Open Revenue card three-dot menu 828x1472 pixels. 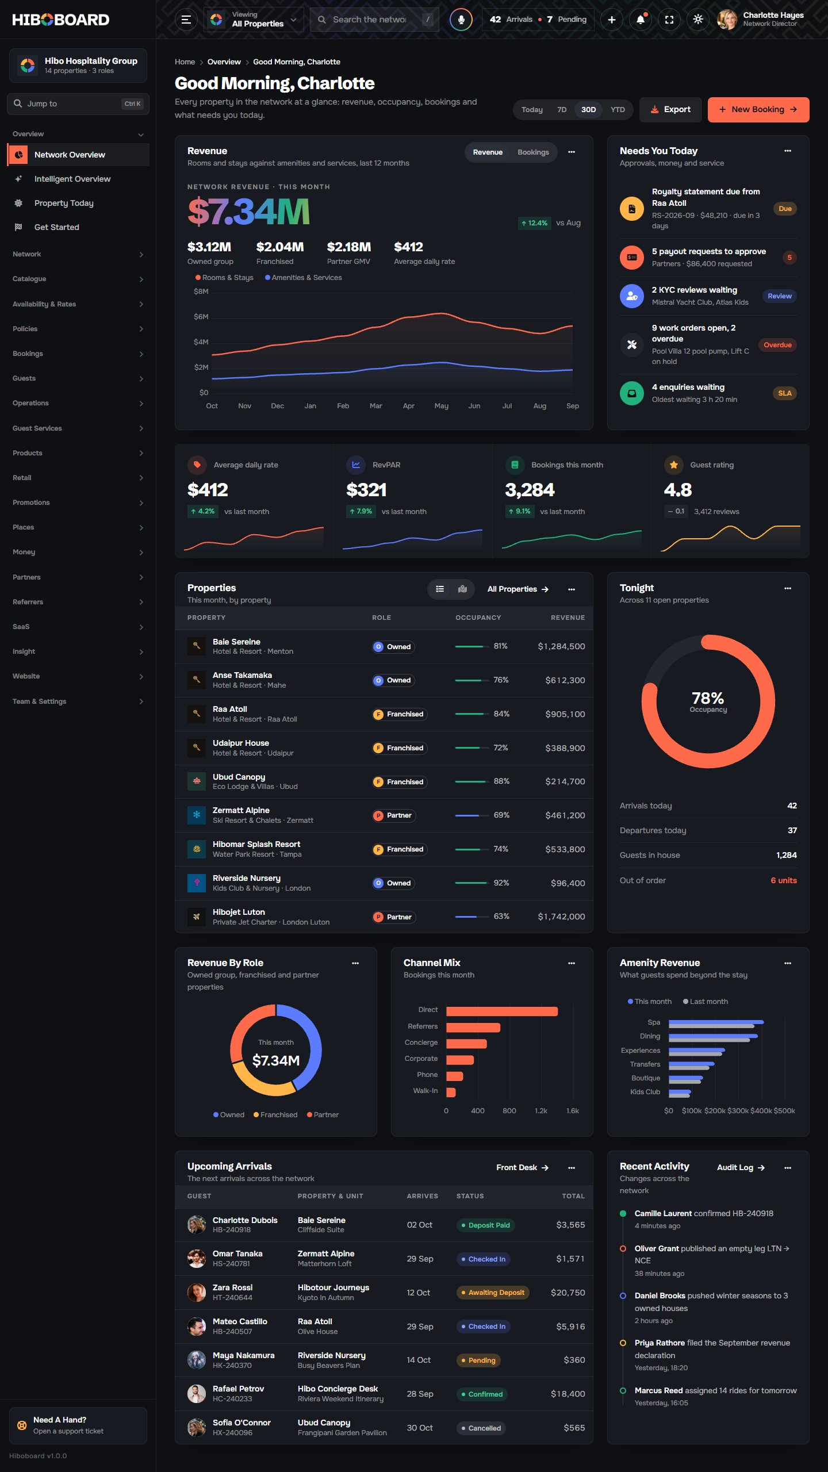pos(572,152)
